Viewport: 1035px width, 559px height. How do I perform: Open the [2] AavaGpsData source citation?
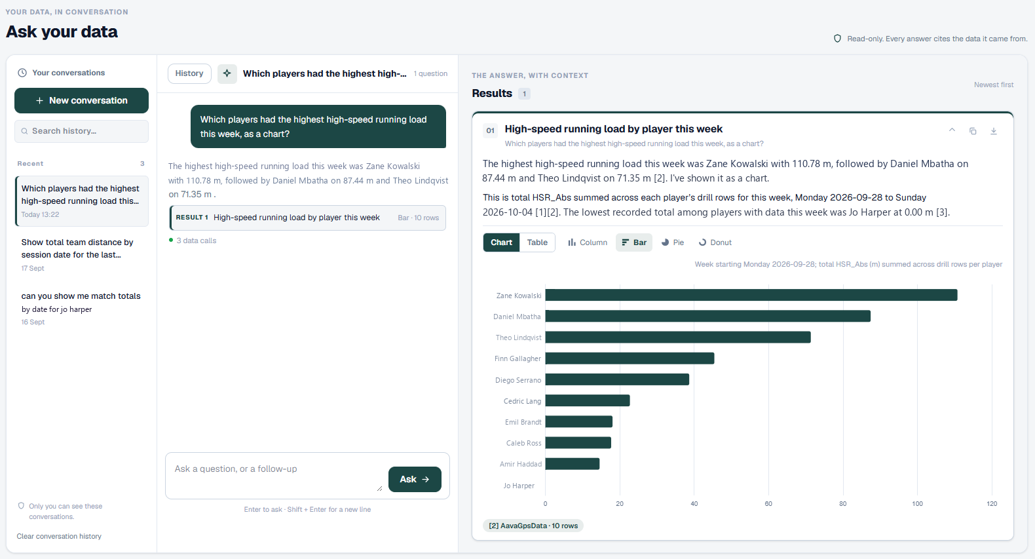tap(533, 526)
